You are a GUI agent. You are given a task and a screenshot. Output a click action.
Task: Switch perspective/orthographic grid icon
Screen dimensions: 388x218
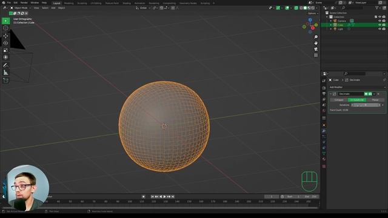point(316,55)
